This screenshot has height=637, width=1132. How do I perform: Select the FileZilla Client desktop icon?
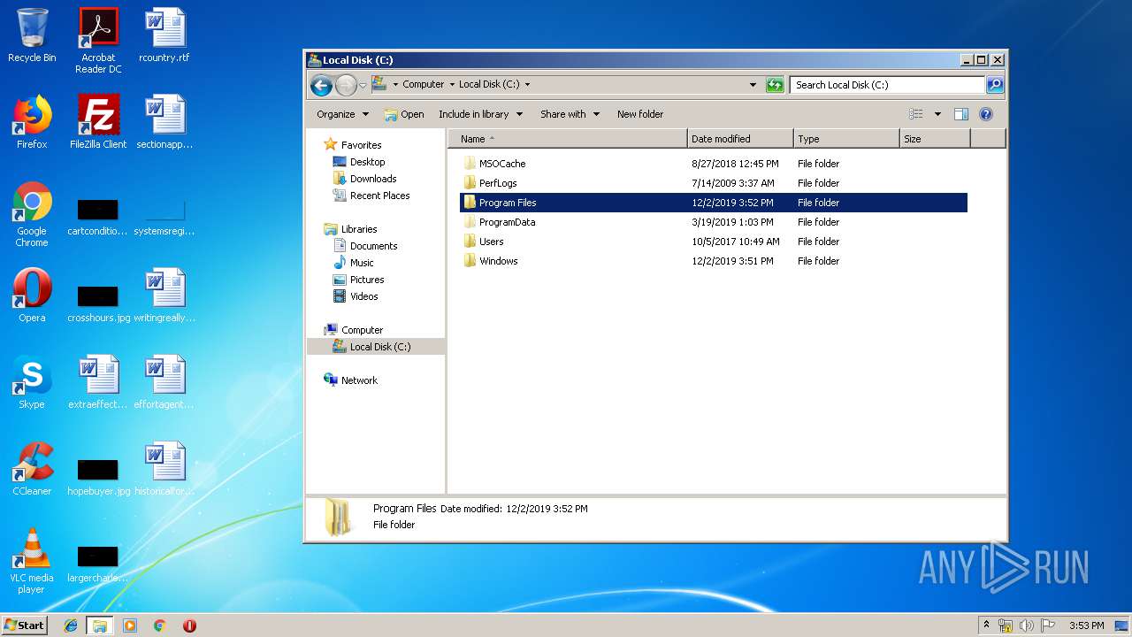[98, 122]
